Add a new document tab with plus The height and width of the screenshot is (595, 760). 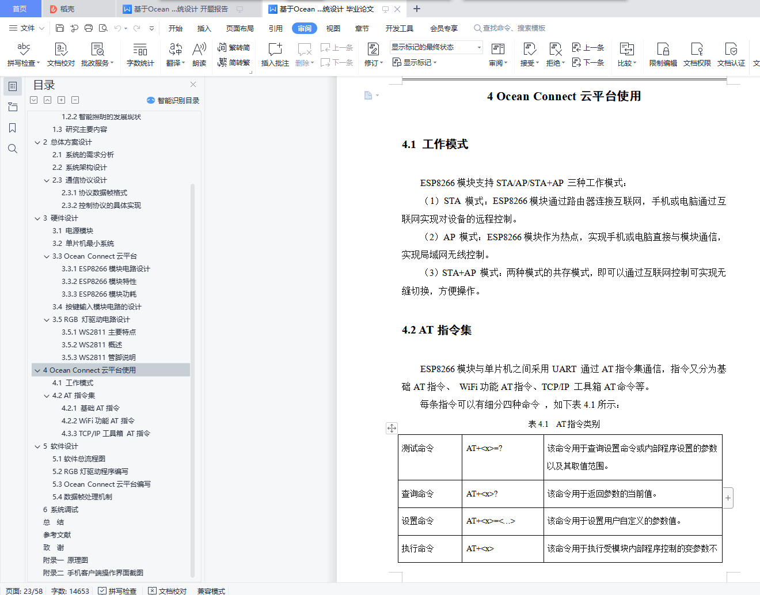tap(417, 9)
